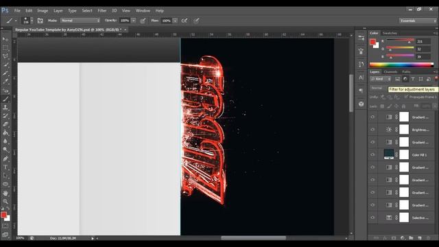Select the Ellipse shape tool
This screenshot has height=247, width=439.
coord(5,185)
